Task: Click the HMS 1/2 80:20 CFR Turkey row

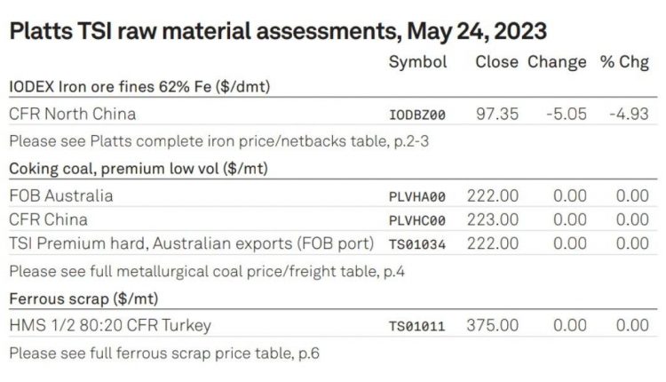Action: [333, 325]
